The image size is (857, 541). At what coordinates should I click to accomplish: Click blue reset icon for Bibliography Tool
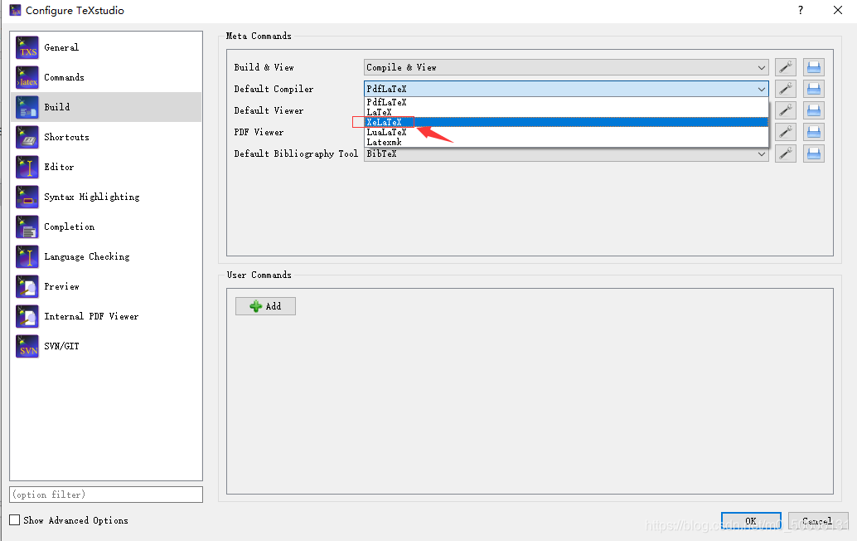(x=814, y=154)
